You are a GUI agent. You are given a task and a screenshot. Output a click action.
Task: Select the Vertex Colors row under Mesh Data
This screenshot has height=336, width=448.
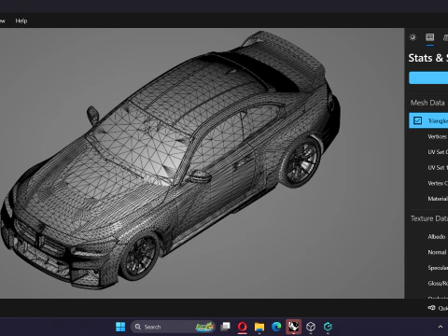[428, 183]
